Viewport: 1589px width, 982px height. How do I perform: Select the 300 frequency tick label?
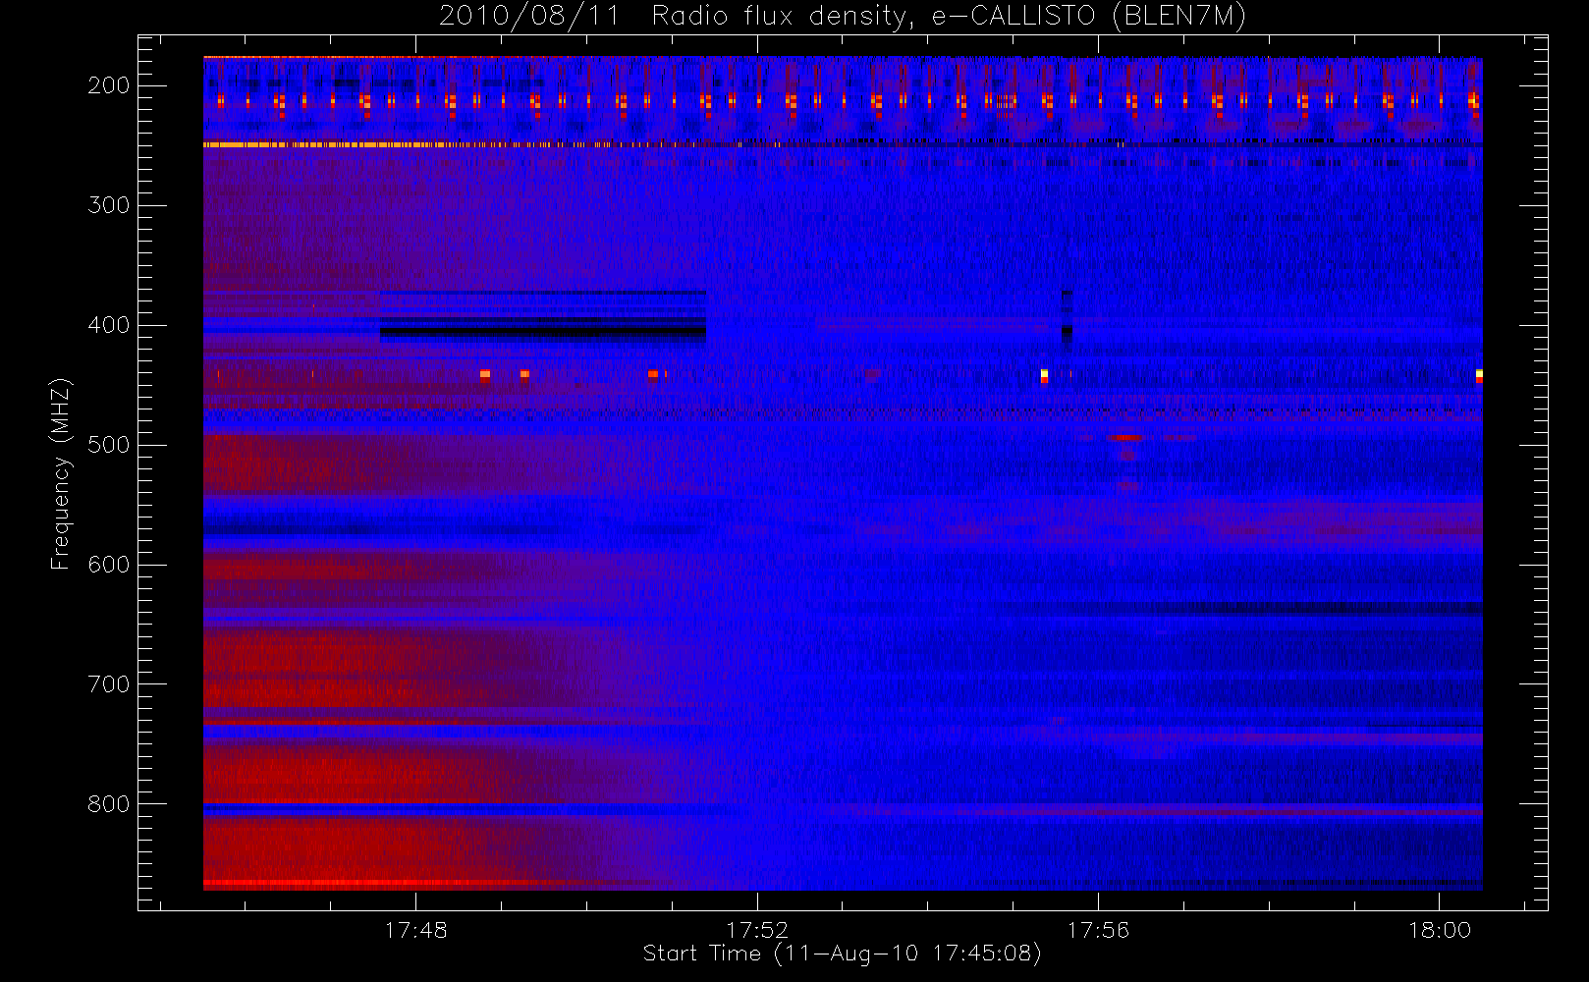(109, 205)
